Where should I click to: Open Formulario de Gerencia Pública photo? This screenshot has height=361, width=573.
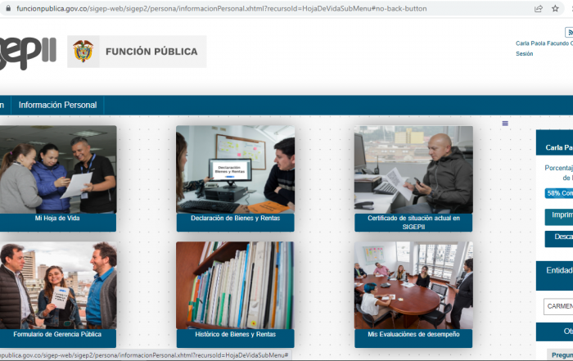pos(58,286)
